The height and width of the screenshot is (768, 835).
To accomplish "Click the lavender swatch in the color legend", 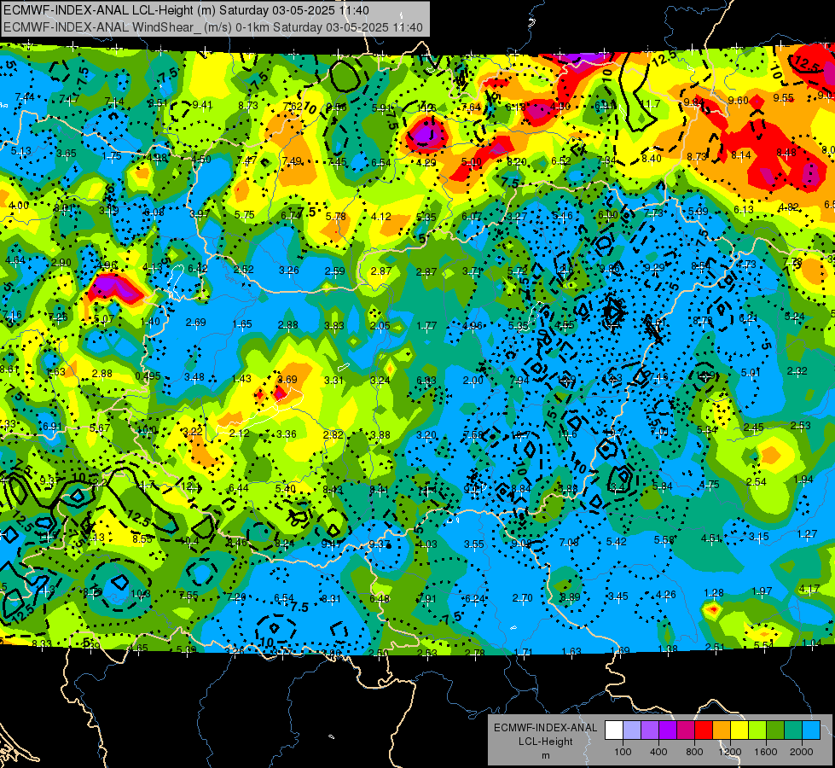I will 632,730.
